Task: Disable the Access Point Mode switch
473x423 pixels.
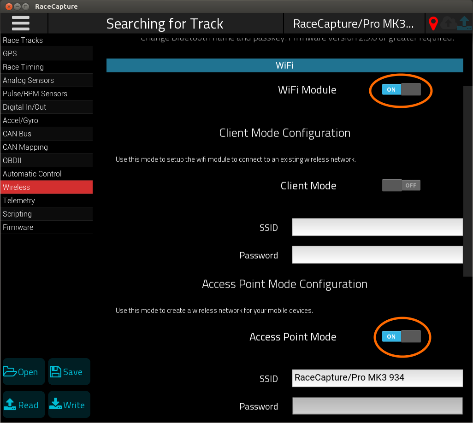Action: [x=401, y=336]
